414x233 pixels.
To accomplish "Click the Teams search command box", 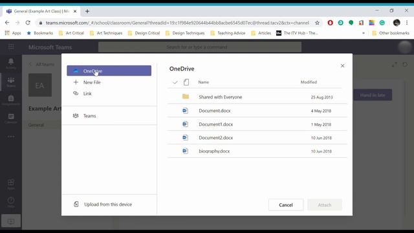I will tap(200, 47).
